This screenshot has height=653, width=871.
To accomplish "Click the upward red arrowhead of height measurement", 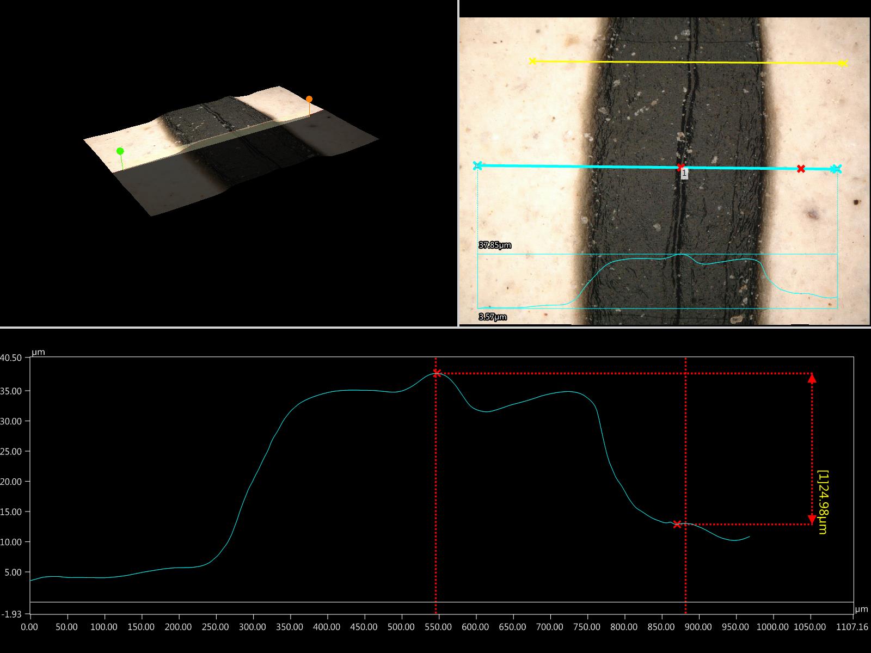I will click(812, 379).
